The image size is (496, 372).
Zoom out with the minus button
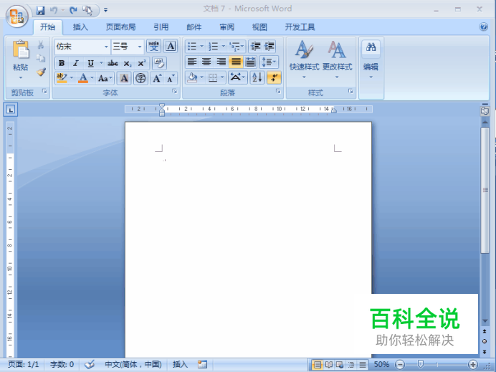[x=400, y=365]
